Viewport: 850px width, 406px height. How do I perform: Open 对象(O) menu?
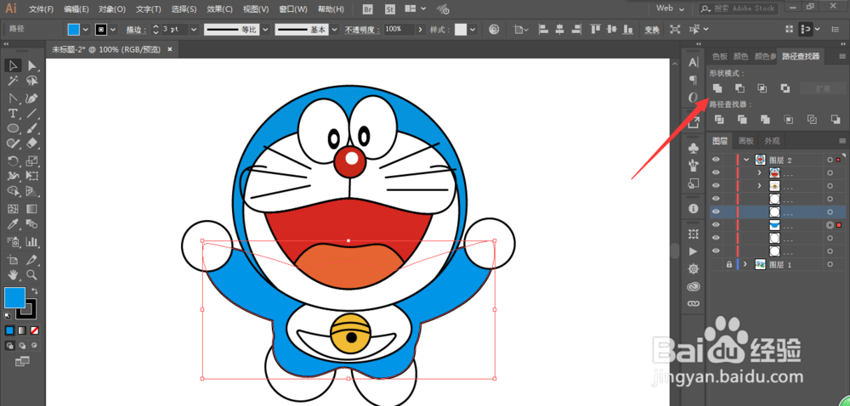coord(112,9)
